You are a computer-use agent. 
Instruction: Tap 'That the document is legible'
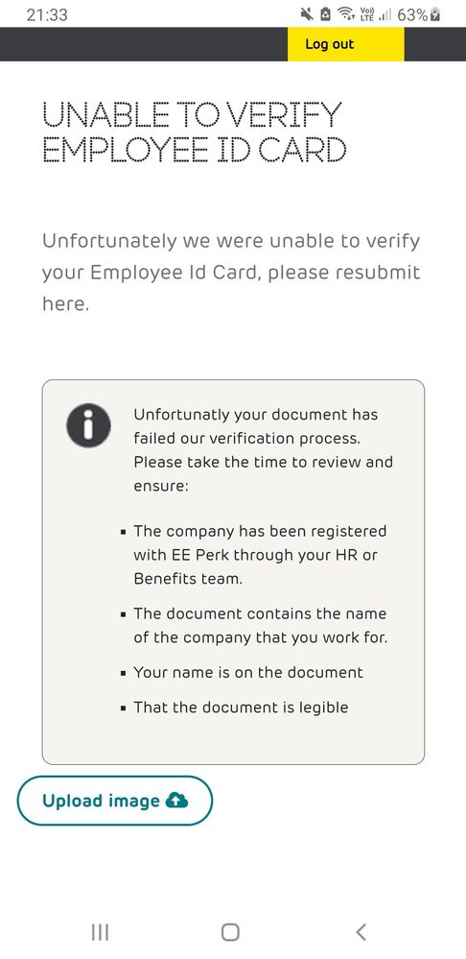tap(241, 707)
